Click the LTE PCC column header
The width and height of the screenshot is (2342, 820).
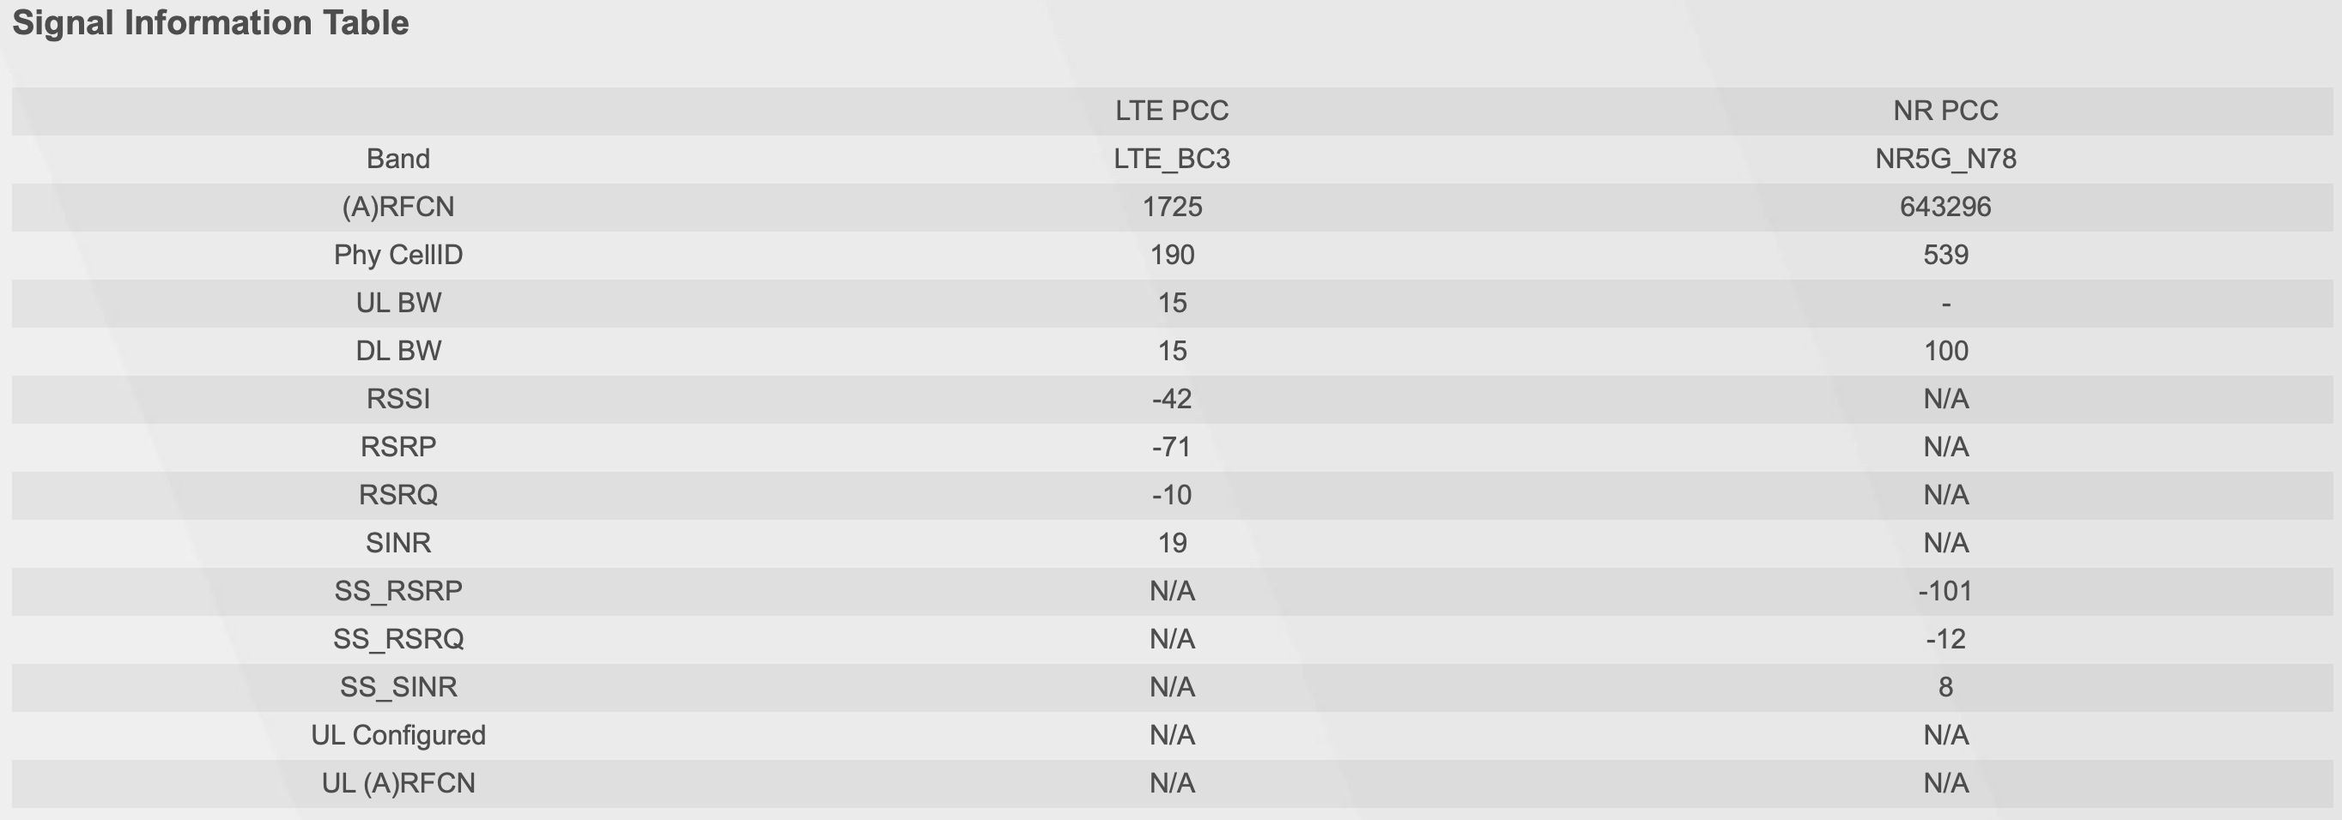[1172, 111]
